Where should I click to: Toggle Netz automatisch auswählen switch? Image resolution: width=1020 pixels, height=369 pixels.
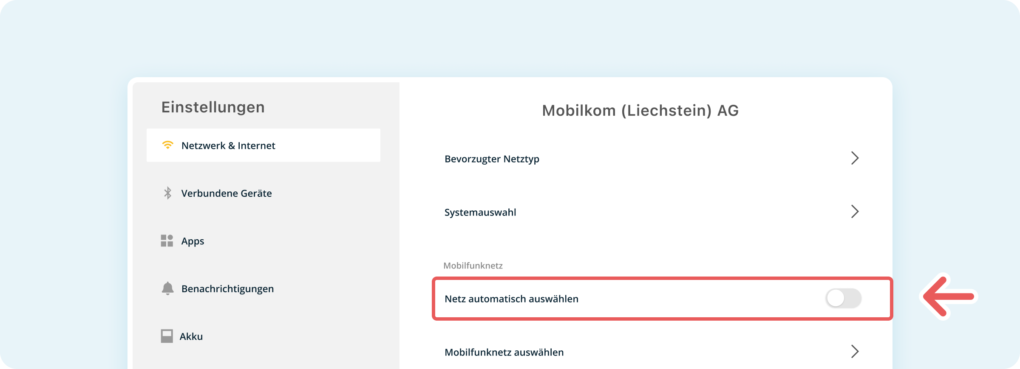844,298
